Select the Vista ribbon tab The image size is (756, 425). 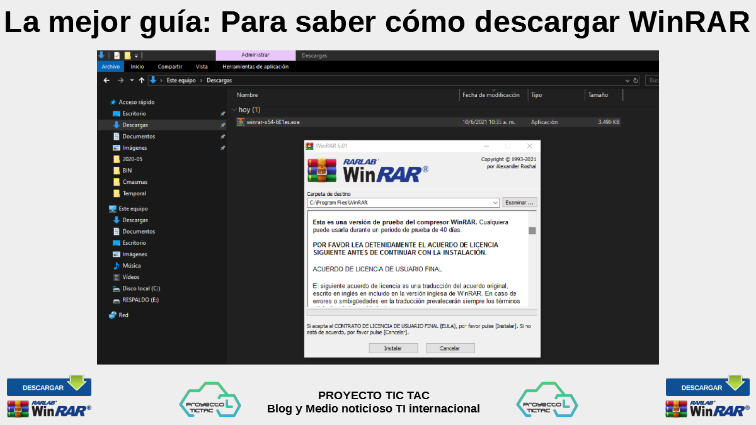(x=202, y=67)
